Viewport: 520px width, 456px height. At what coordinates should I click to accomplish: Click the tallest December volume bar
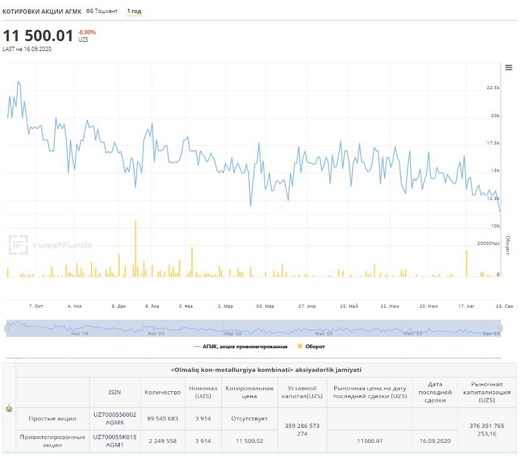(135, 249)
